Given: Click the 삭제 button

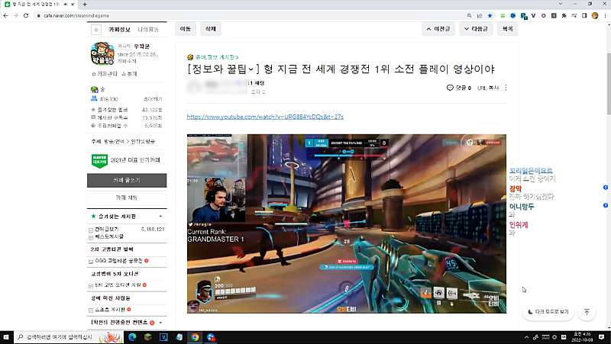Looking at the screenshot, I should click(x=211, y=29).
